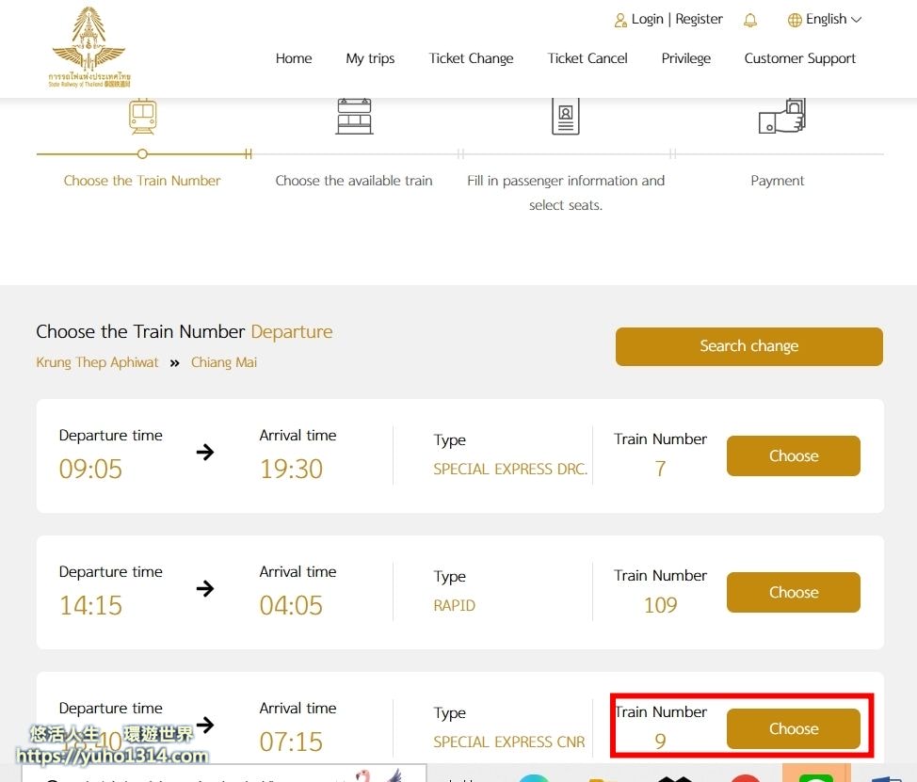
Task: Click the Search change button
Action: coord(749,346)
